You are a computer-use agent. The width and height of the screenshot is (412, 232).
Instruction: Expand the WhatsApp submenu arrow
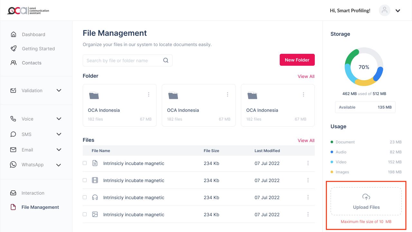pyautogui.click(x=59, y=165)
